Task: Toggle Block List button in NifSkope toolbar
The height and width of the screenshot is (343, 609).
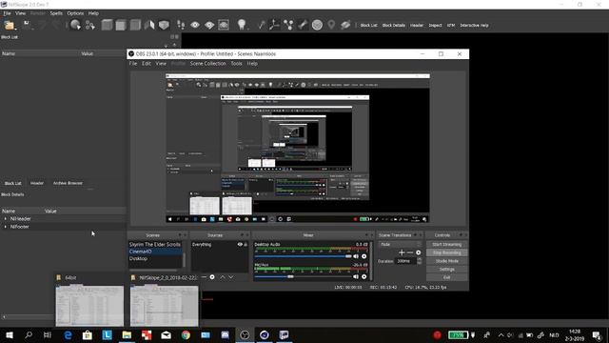Action: [x=368, y=26]
